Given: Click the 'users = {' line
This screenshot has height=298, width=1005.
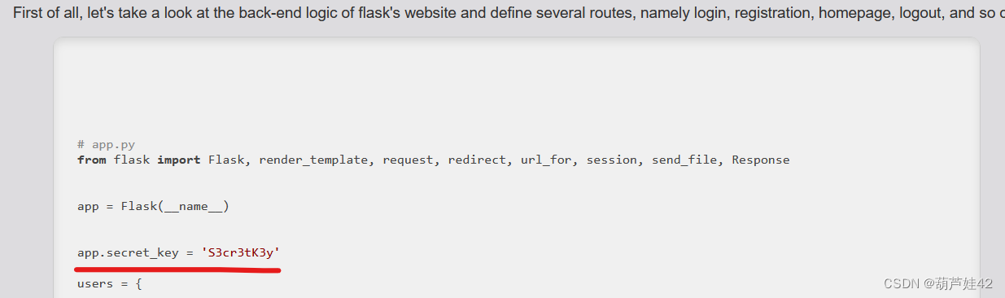Looking at the screenshot, I should (110, 284).
